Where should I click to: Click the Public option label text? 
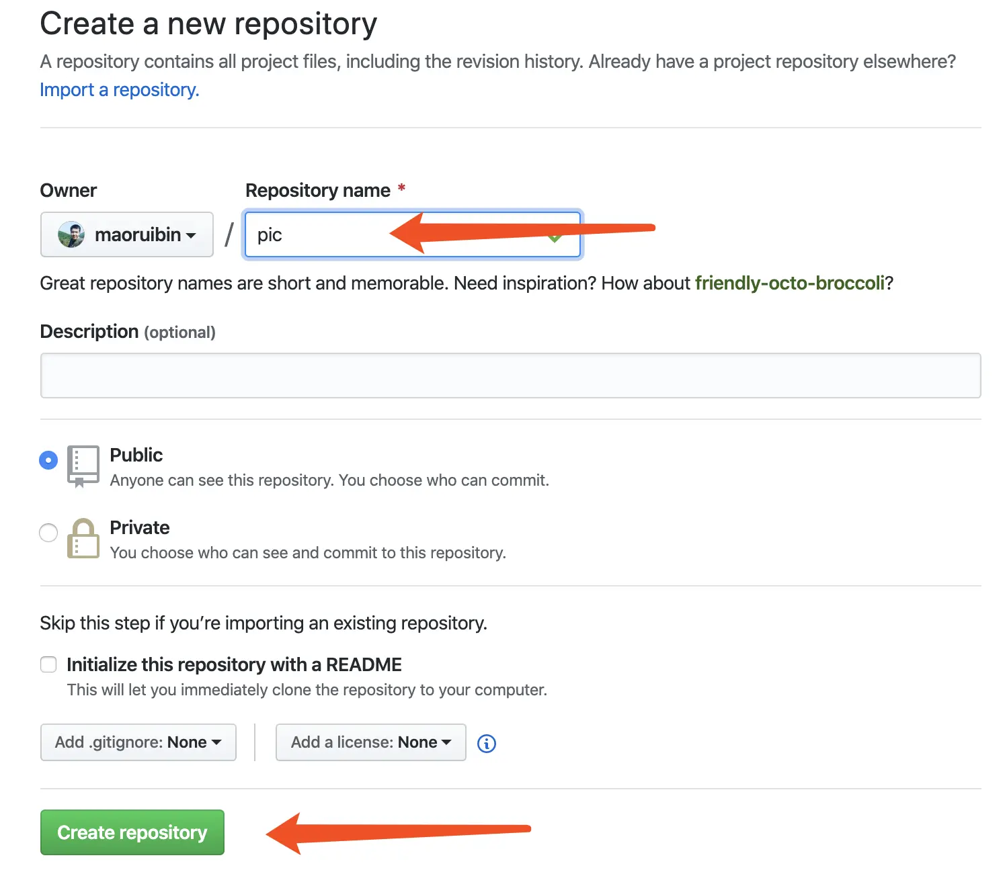[136, 455]
